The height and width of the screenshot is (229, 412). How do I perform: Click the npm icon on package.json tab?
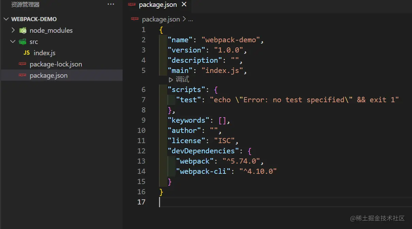(x=132, y=5)
